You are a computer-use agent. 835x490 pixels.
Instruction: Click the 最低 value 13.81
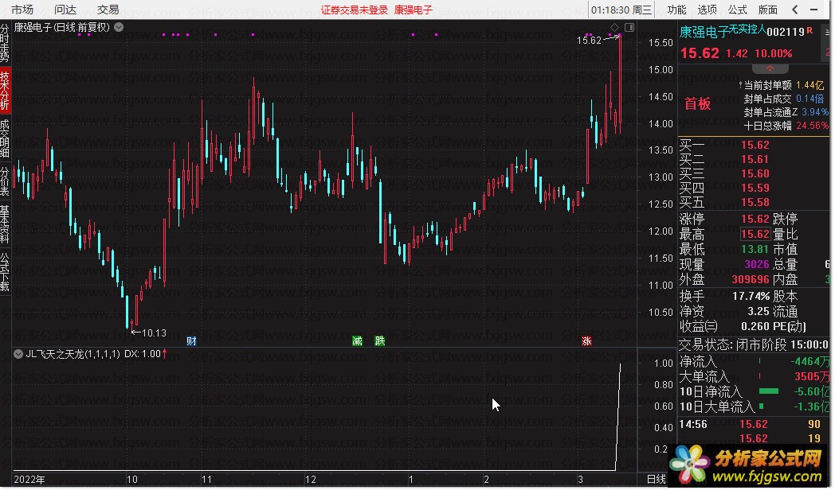point(755,249)
